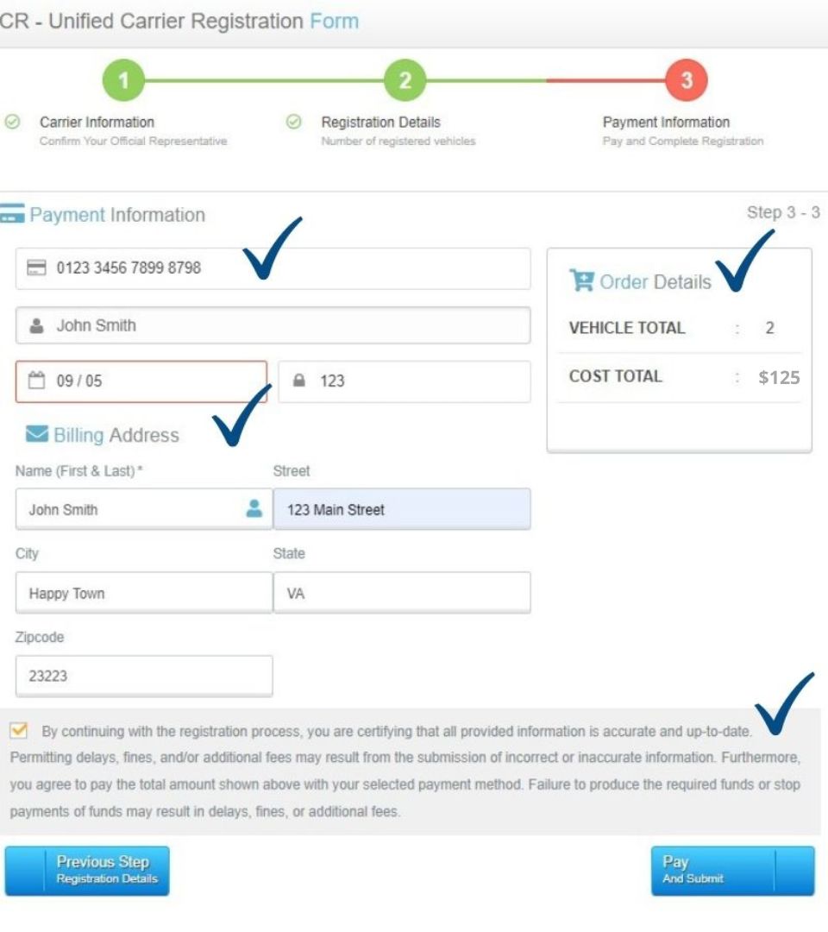Click the person icon beside cardholder name
Screen dimensions: 828x932
click(36, 325)
